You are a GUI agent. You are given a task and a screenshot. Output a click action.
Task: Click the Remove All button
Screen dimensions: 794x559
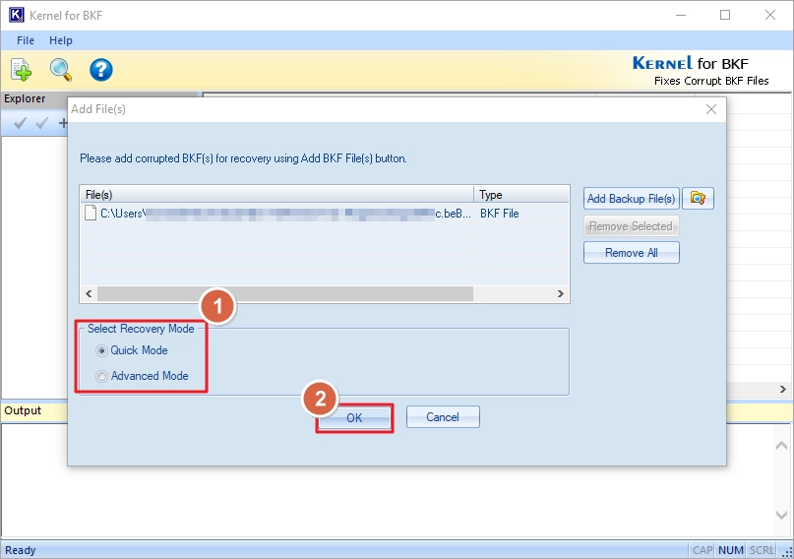coord(631,253)
